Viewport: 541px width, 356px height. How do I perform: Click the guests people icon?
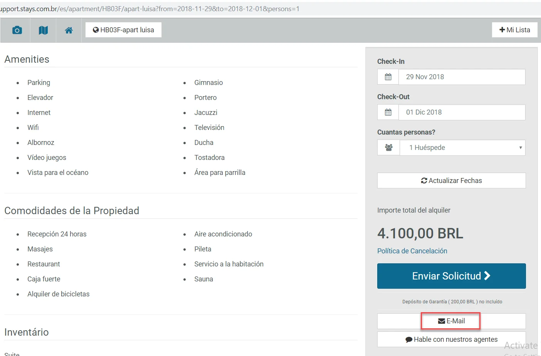(388, 148)
